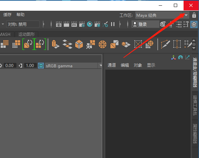Toggle the Channel Box layers icon
The image size is (199, 158).
(194, 24)
